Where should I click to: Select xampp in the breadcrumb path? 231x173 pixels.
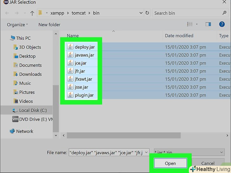(57, 13)
